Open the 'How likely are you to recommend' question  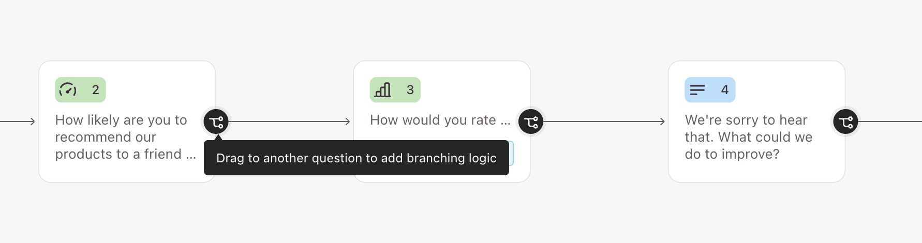(126, 137)
